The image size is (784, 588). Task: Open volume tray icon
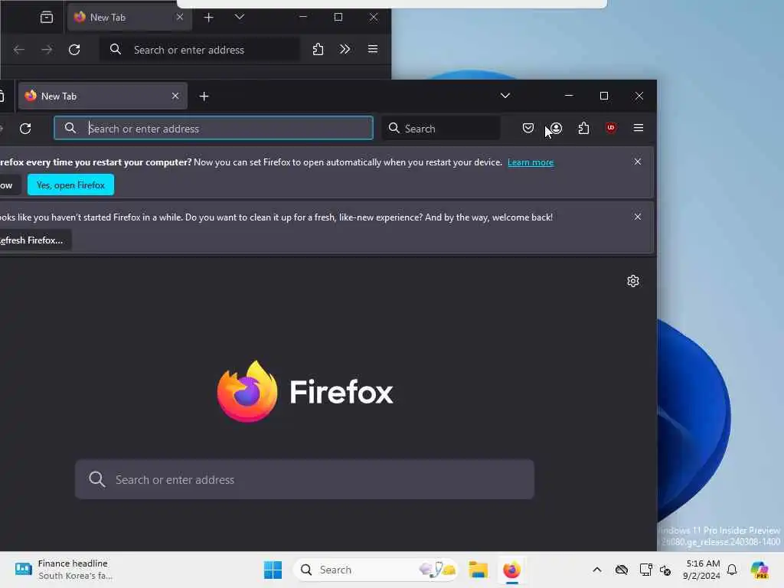[x=665, y=570]
